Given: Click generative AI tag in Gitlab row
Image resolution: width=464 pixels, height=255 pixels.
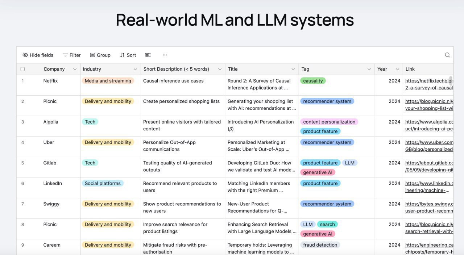Looking at the screenshot, I should [x=318, y=172].
